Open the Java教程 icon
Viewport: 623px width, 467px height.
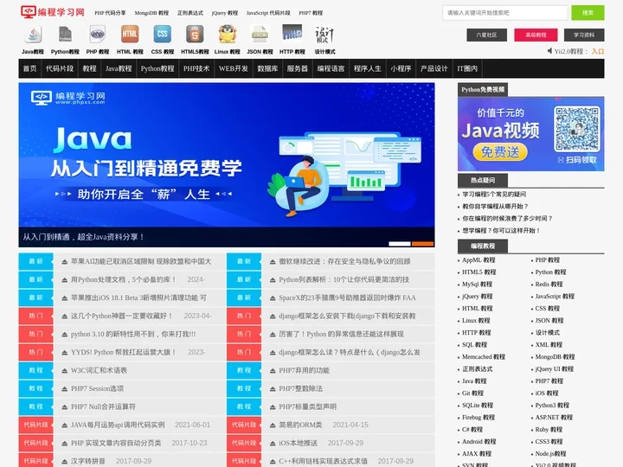(33, 35)
